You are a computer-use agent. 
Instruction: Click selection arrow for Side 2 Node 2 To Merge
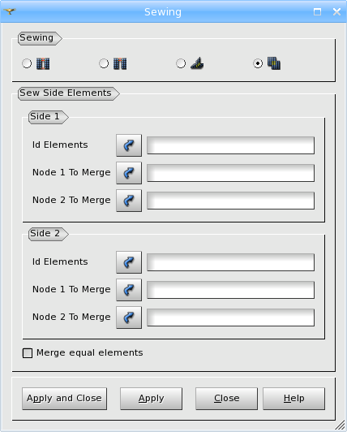(x=129, y=318)
